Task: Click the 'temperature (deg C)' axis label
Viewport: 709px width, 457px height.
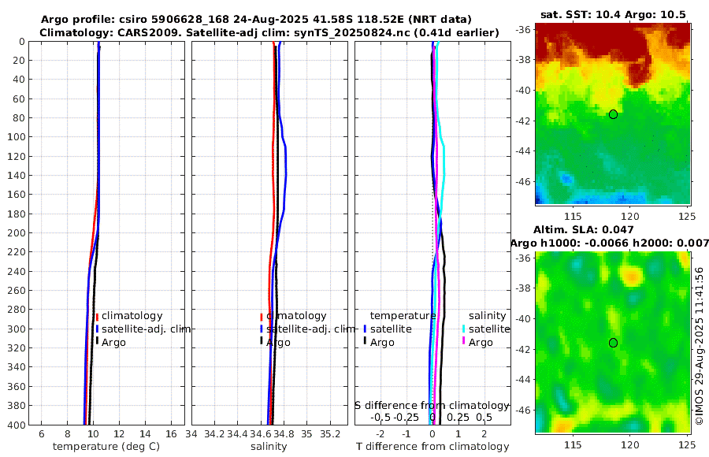Action: click(106, 447)
